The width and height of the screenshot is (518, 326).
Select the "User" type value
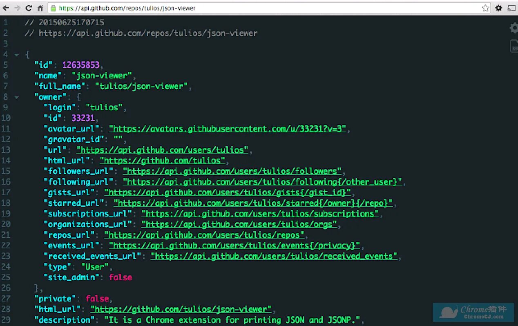[94, 267]
